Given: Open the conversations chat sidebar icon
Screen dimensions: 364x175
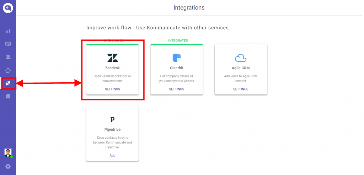Looking at the screenshot, I should click(8, 44).
